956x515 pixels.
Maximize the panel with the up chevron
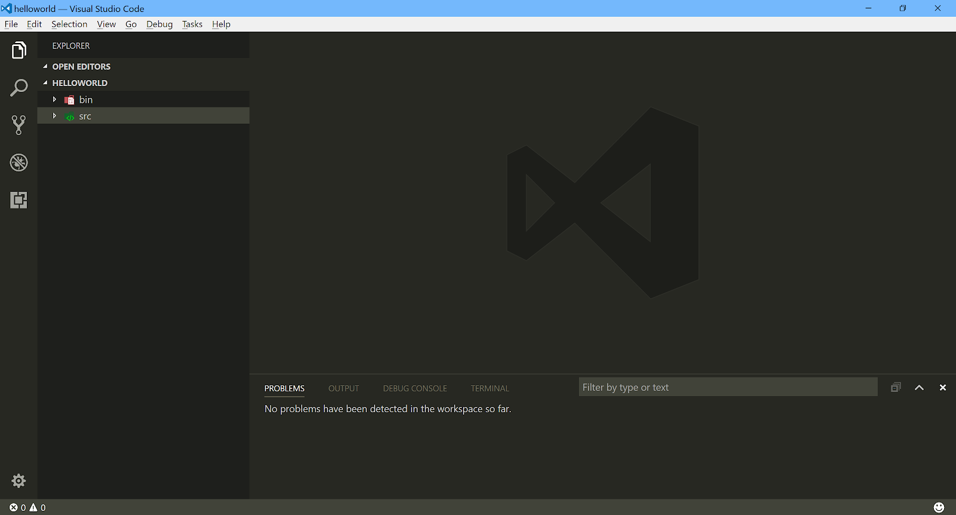tap(919, 388)
